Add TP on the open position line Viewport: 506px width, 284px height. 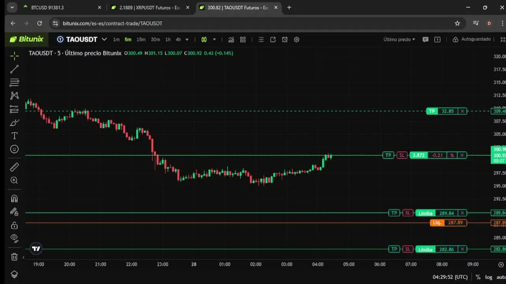pyautogui.click(x=388, y=155)
